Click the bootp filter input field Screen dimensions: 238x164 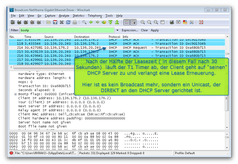(x=67, y=30)
